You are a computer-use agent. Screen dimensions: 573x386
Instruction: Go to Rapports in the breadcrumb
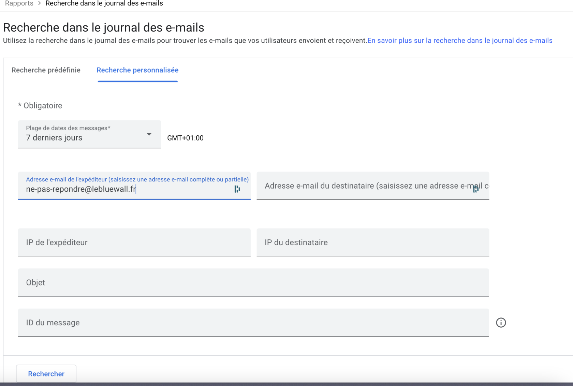point(19,3)
